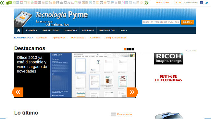Click the smartphone logo in the header
This screenshot has width=211, height=119.
[x=23, y=19]
